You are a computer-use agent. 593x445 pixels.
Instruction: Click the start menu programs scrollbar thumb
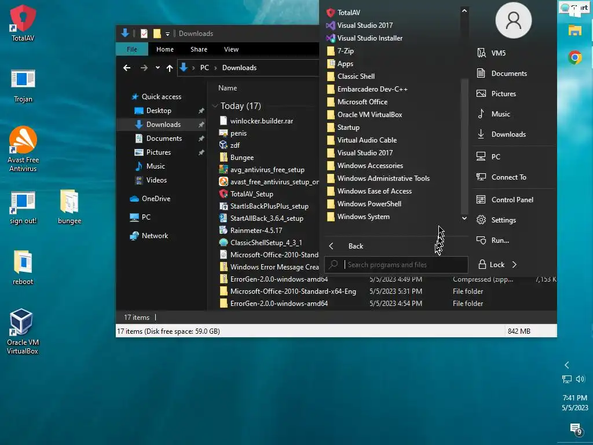tap(464, 147)
